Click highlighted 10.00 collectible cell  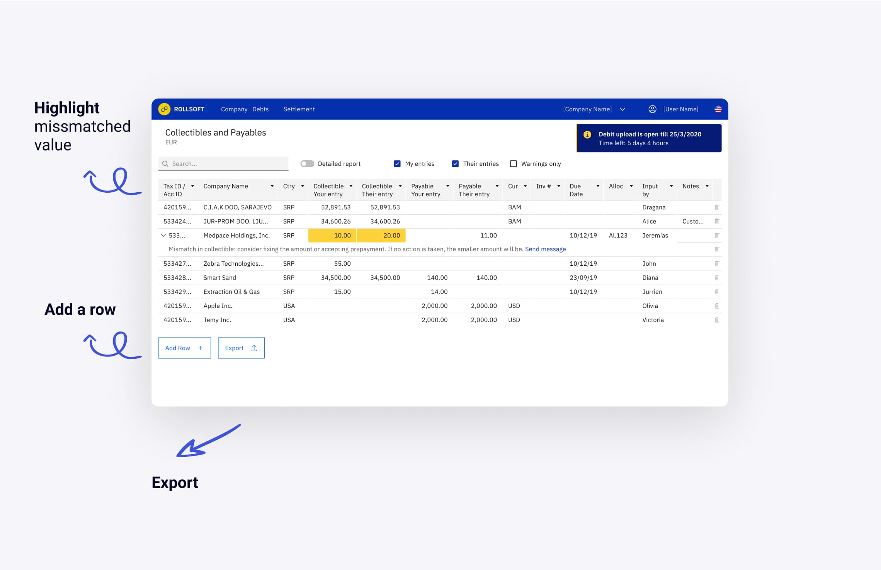coord(332,236)
